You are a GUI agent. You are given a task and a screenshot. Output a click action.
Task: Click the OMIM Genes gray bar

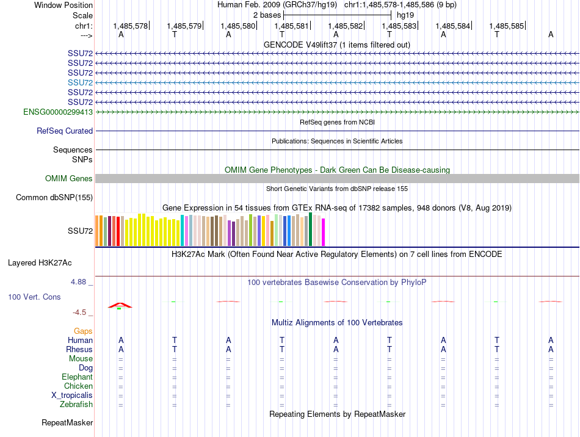point(338,179)
